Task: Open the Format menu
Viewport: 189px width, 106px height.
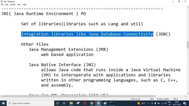Action: (13, 5)
